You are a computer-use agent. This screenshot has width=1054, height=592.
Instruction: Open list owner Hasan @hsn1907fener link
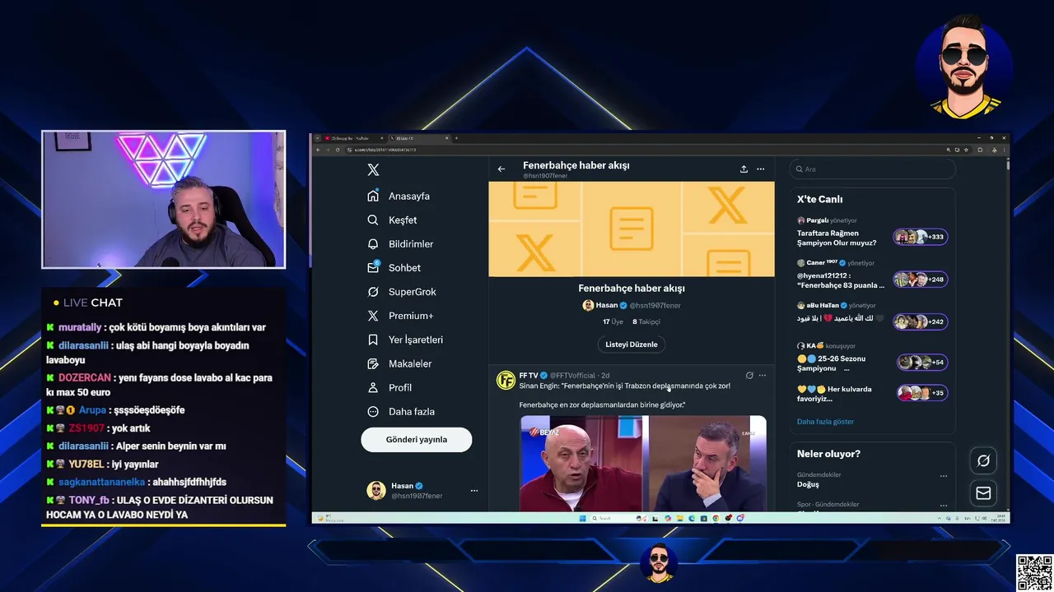pos(632,305)
